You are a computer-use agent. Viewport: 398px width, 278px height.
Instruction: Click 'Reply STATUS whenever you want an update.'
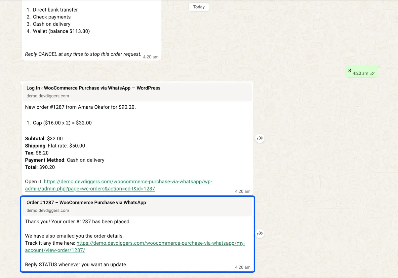tap(76, 264)
